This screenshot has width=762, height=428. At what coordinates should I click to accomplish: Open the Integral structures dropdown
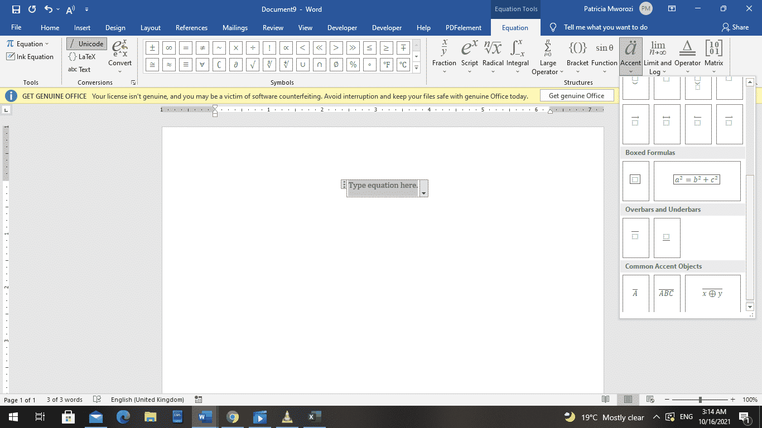[x=518, y=56]
